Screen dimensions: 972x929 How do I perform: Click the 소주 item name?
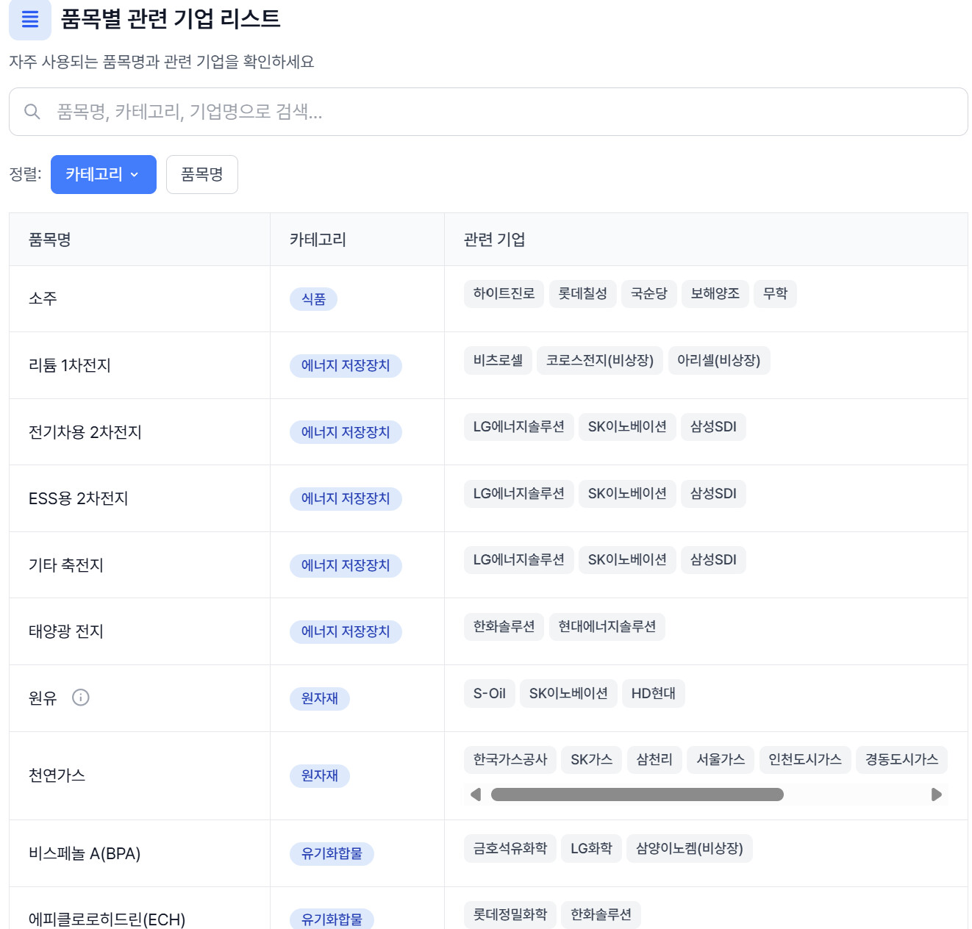pos(43,298)
